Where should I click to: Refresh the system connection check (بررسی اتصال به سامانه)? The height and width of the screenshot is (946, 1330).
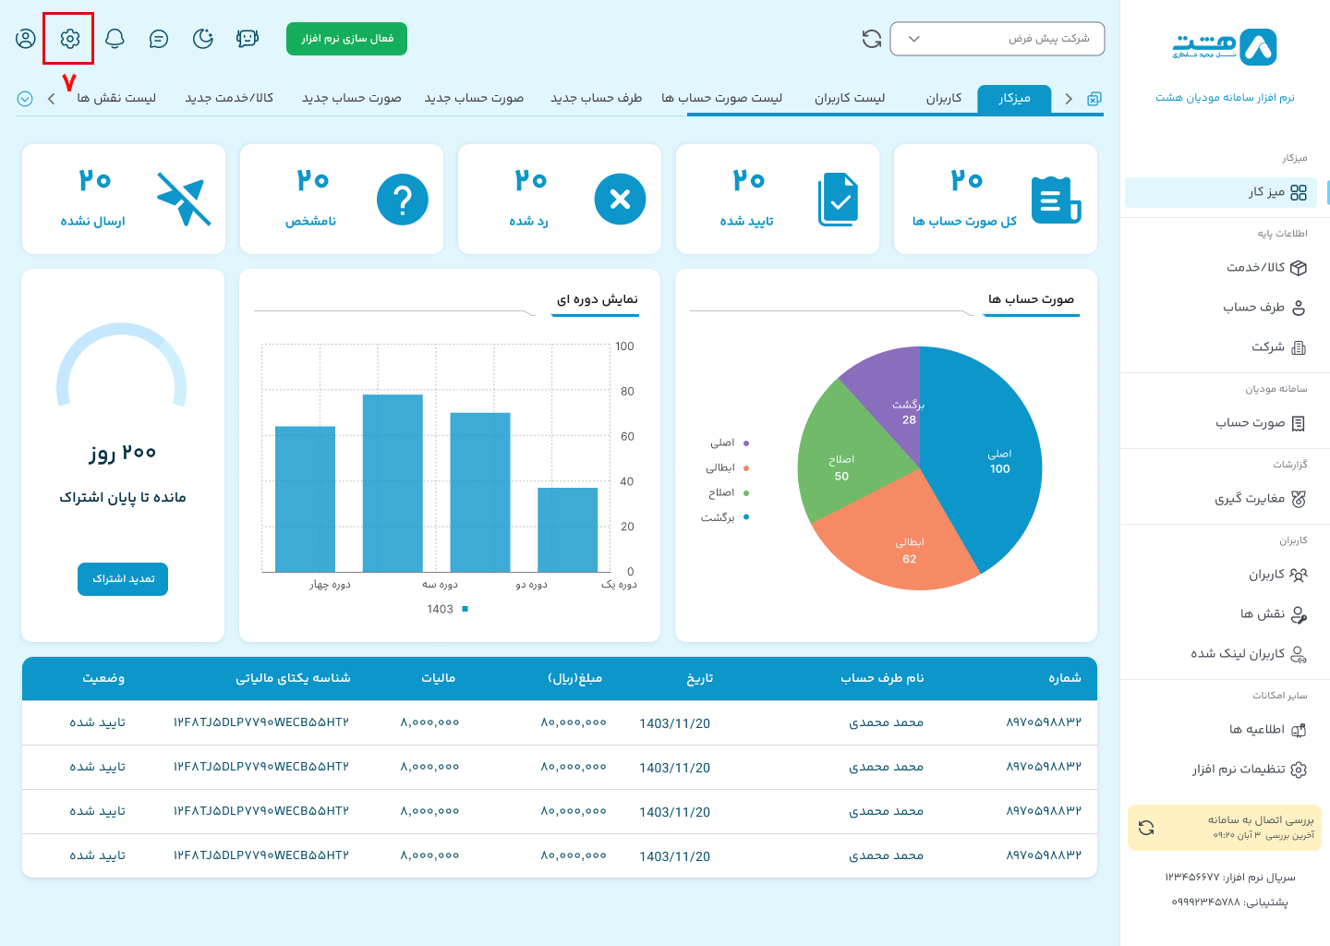1146,828
